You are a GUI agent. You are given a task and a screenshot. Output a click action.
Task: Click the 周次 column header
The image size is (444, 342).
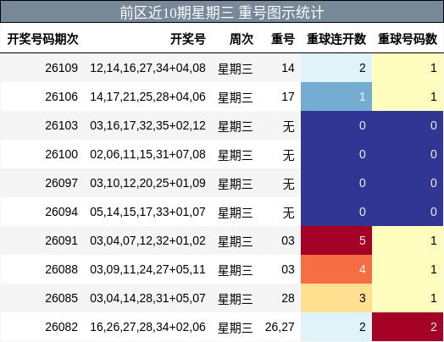tap(241, 39)
